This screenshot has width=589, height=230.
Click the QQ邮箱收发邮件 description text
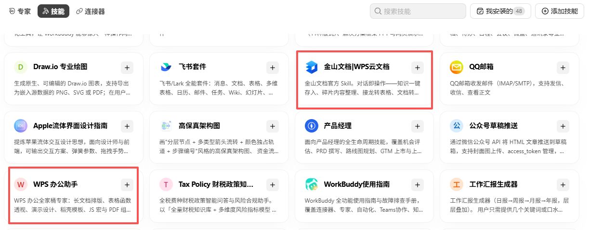click(507, 87)
